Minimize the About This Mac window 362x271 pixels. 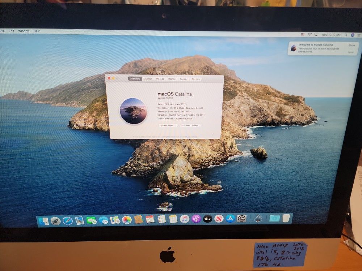(x=113, y=78)
